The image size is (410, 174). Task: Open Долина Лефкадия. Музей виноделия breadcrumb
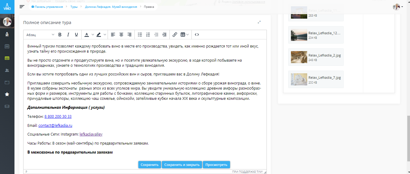[x=111, y=7]
